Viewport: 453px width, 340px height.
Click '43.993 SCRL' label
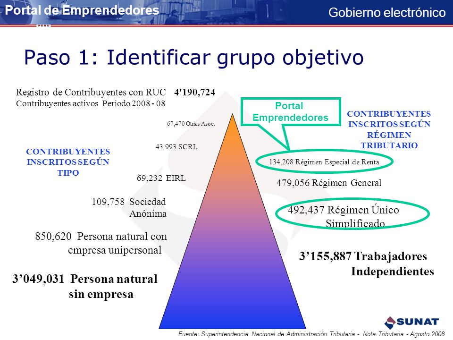(x=176, y=147)
